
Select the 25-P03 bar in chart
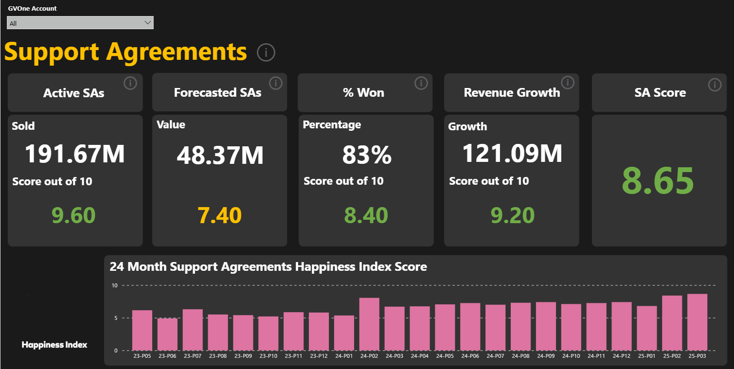[698, 322]
